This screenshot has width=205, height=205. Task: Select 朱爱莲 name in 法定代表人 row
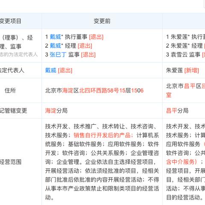click(174, 70)
